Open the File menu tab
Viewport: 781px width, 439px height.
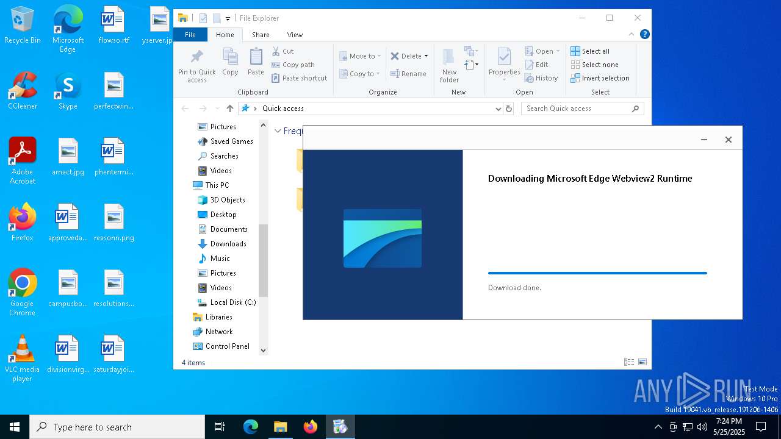point(190,35)
